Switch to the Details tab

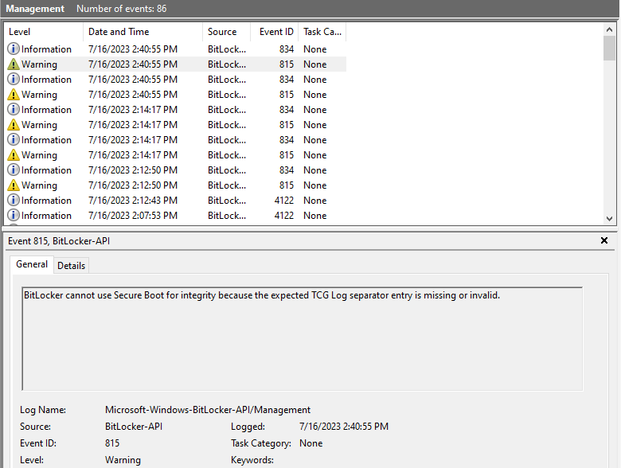[72, 266]
